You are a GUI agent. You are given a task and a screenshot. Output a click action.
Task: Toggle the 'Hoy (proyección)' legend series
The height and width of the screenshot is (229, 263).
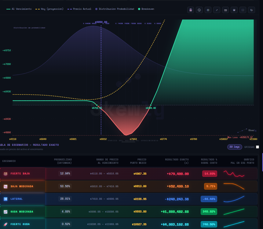coord(49,9)
